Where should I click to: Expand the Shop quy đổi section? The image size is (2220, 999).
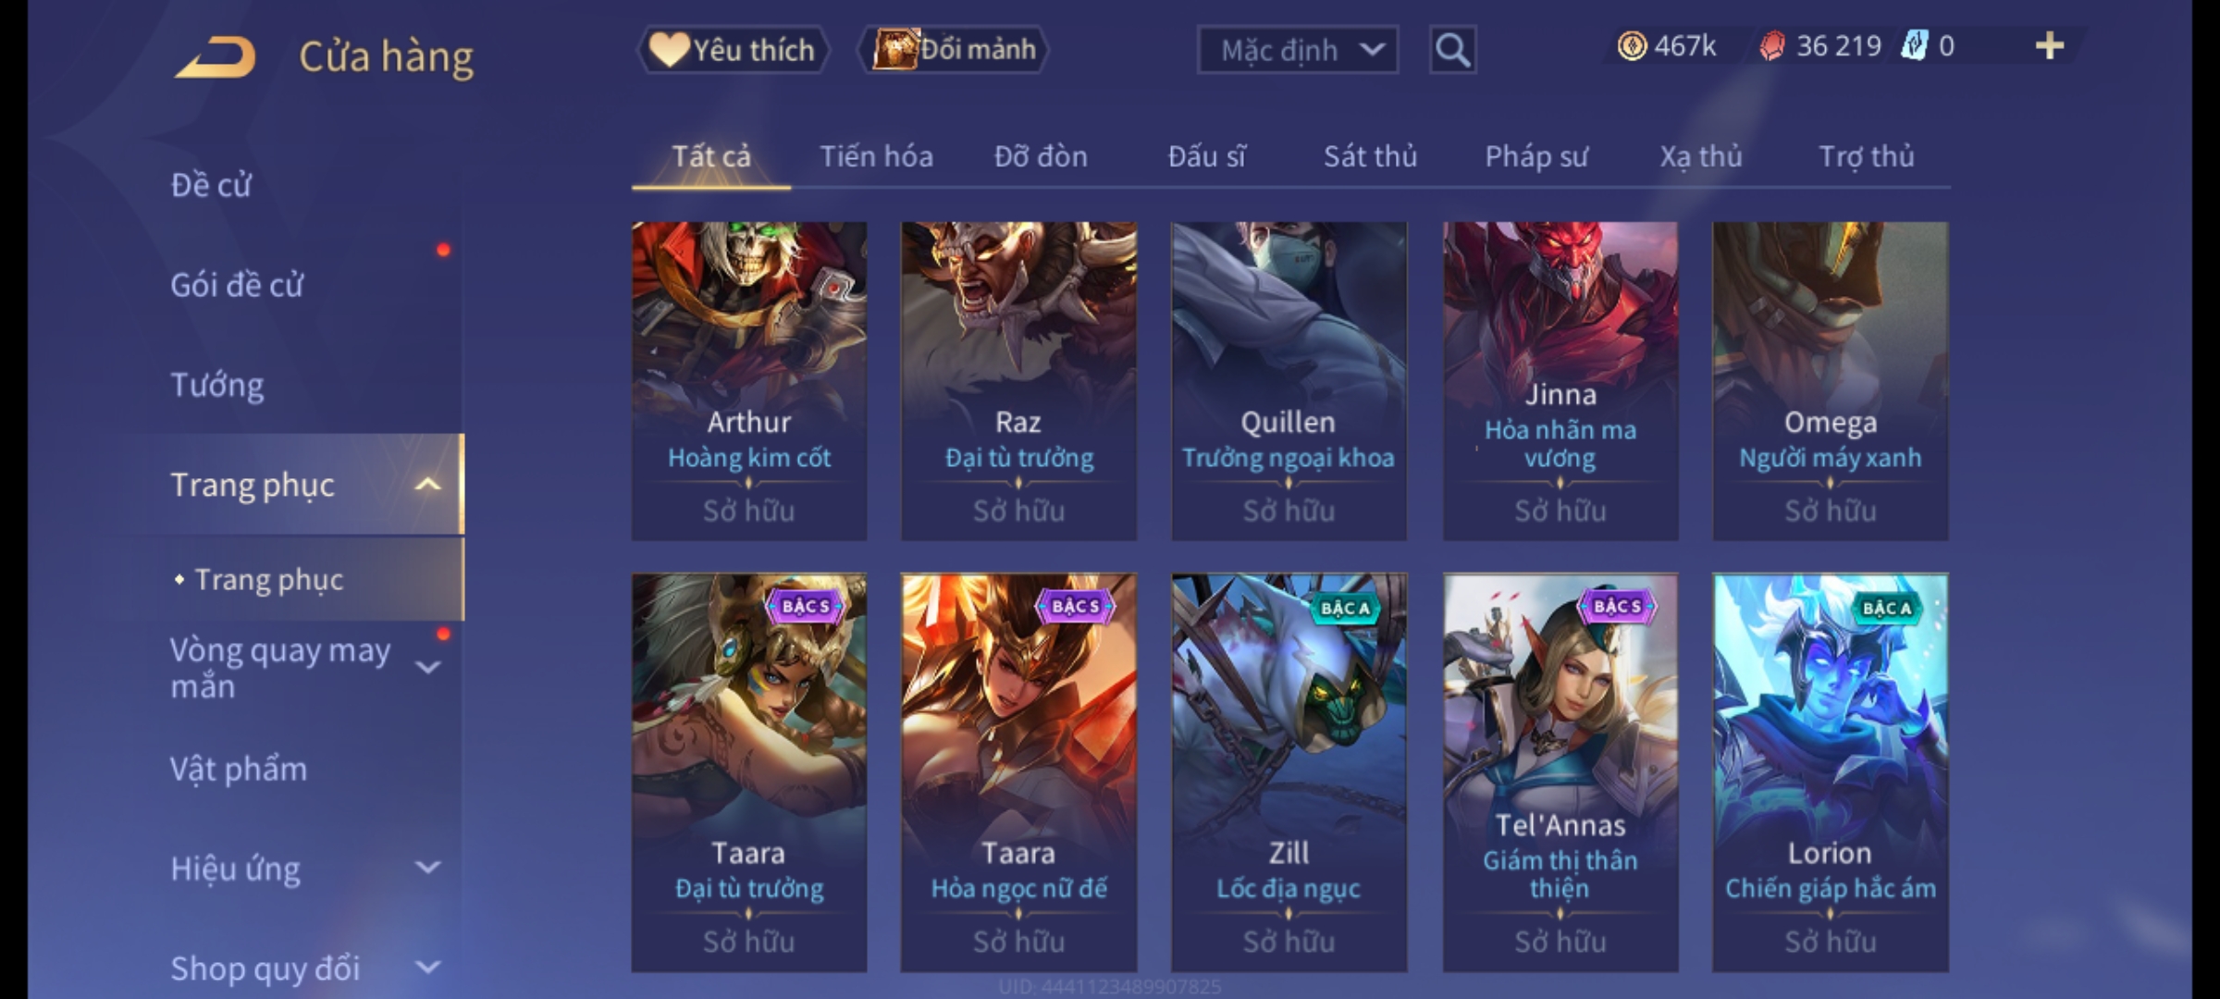click(x=427, y=968)
